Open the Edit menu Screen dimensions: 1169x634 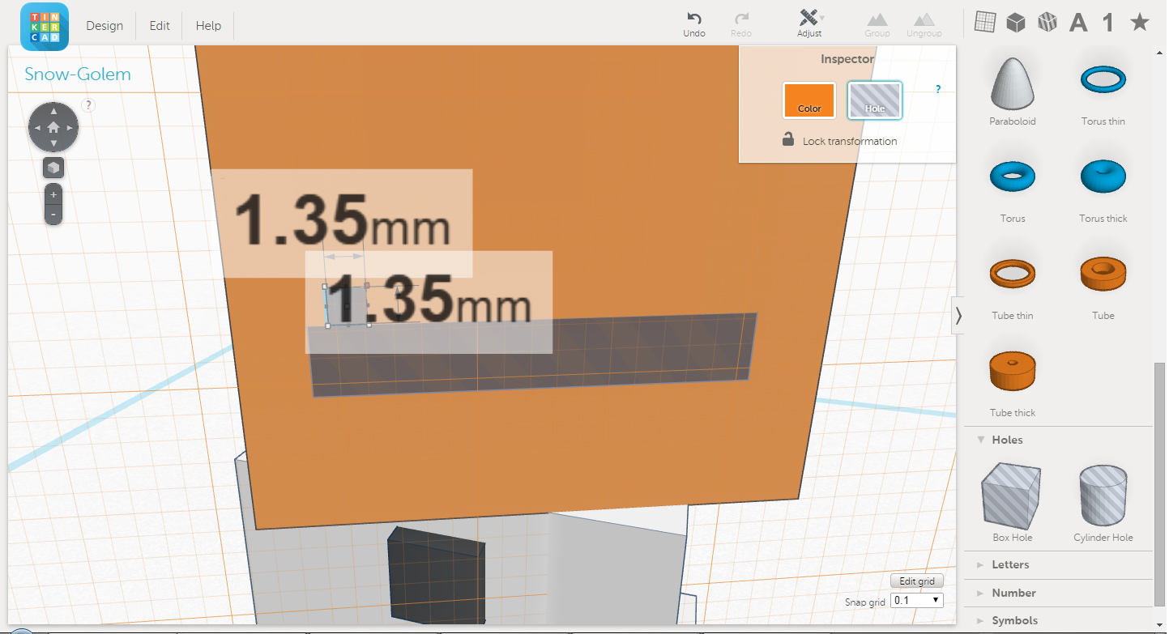(160, 26)
